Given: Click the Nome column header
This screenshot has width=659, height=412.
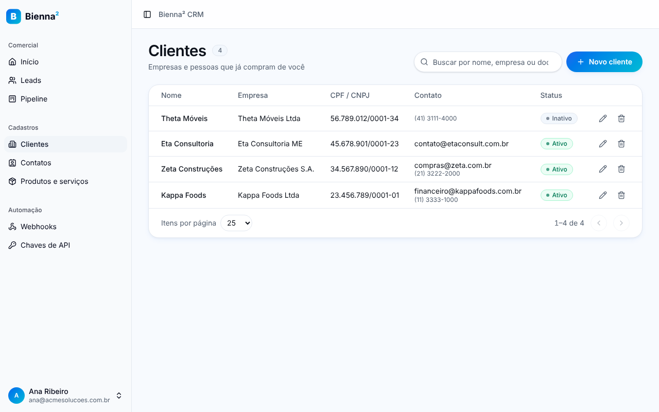Looking at the screenshot, I should click(x=171, y=95).
